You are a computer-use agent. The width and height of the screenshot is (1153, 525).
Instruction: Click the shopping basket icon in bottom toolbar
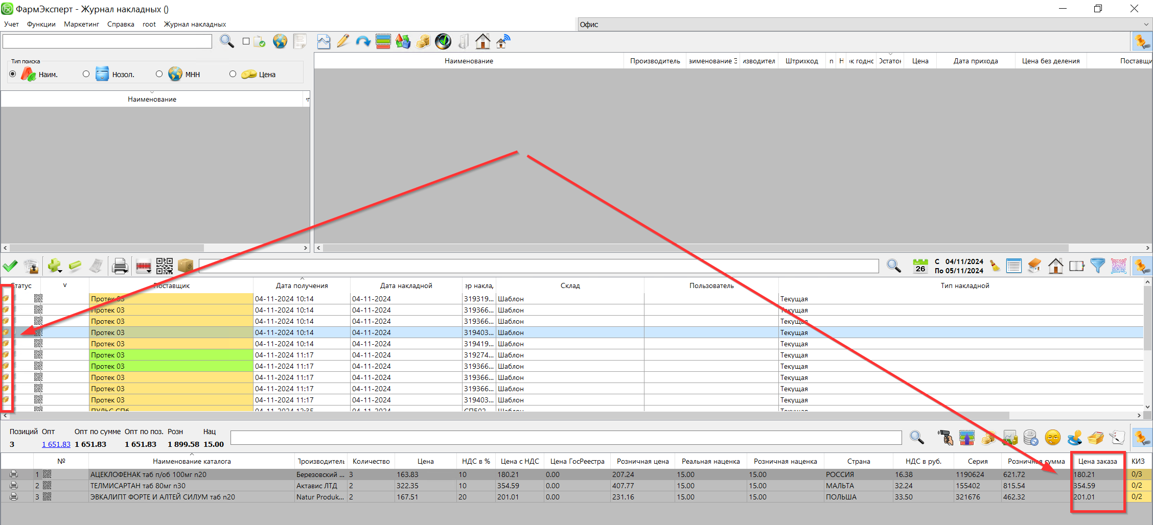[x=1095, y=438]
